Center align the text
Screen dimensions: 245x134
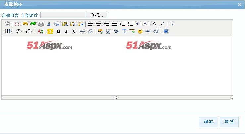click(x=99, y=24)
